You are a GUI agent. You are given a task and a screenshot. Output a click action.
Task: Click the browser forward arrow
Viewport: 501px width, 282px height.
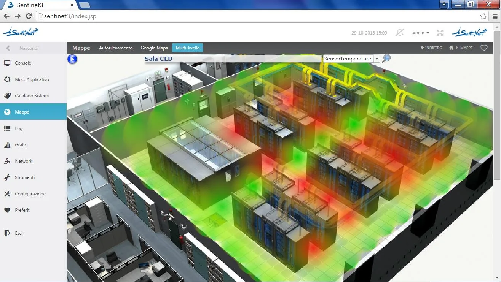tap(18, 16)
